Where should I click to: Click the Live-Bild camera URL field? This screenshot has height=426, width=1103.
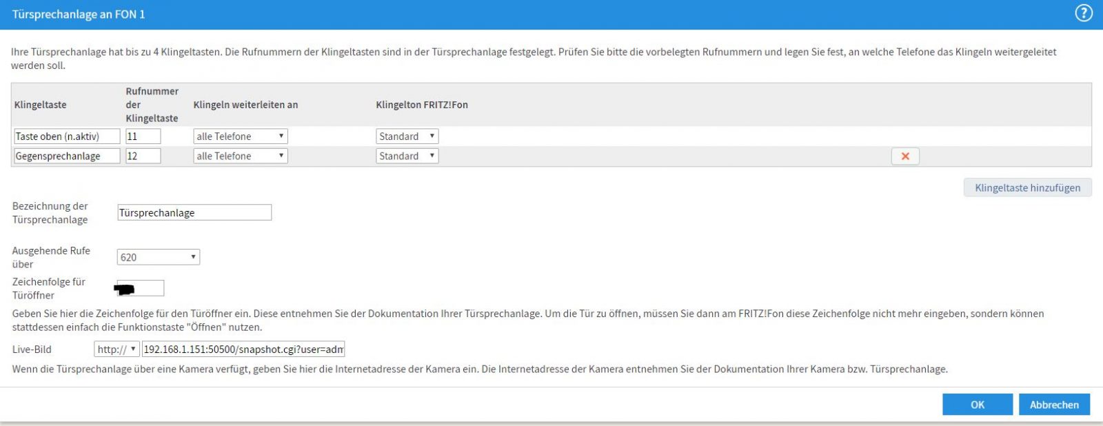(x=243, y=349)
